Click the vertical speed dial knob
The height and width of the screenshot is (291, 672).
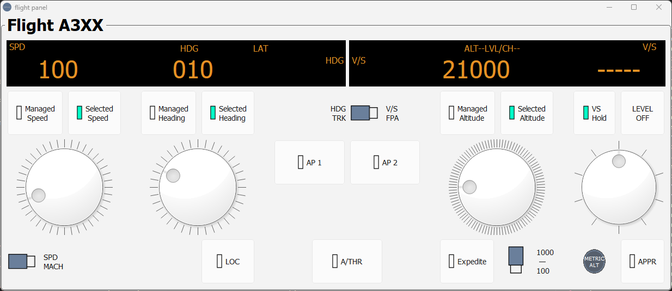[x=619, y=187]
